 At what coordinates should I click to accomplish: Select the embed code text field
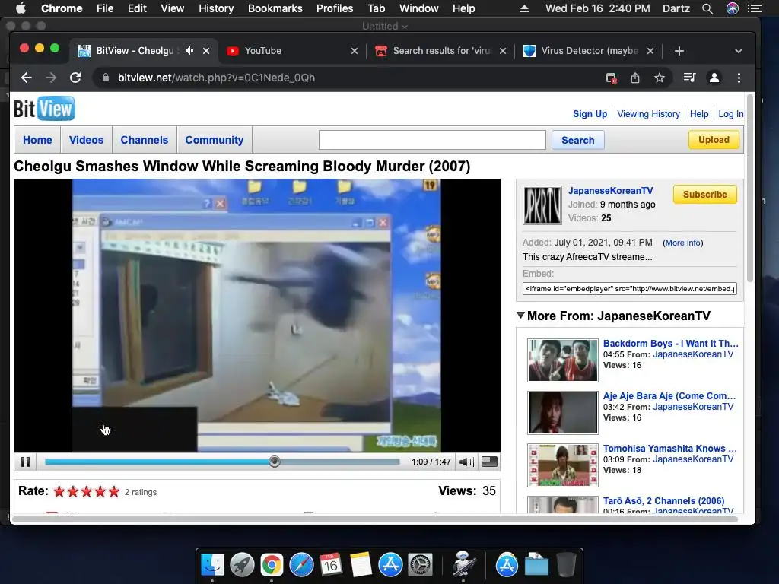[629, 288]
